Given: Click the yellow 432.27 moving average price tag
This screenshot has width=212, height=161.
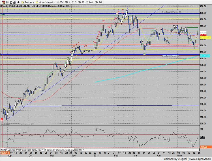Looking at the screenshot, I should (x=205, y=37).
